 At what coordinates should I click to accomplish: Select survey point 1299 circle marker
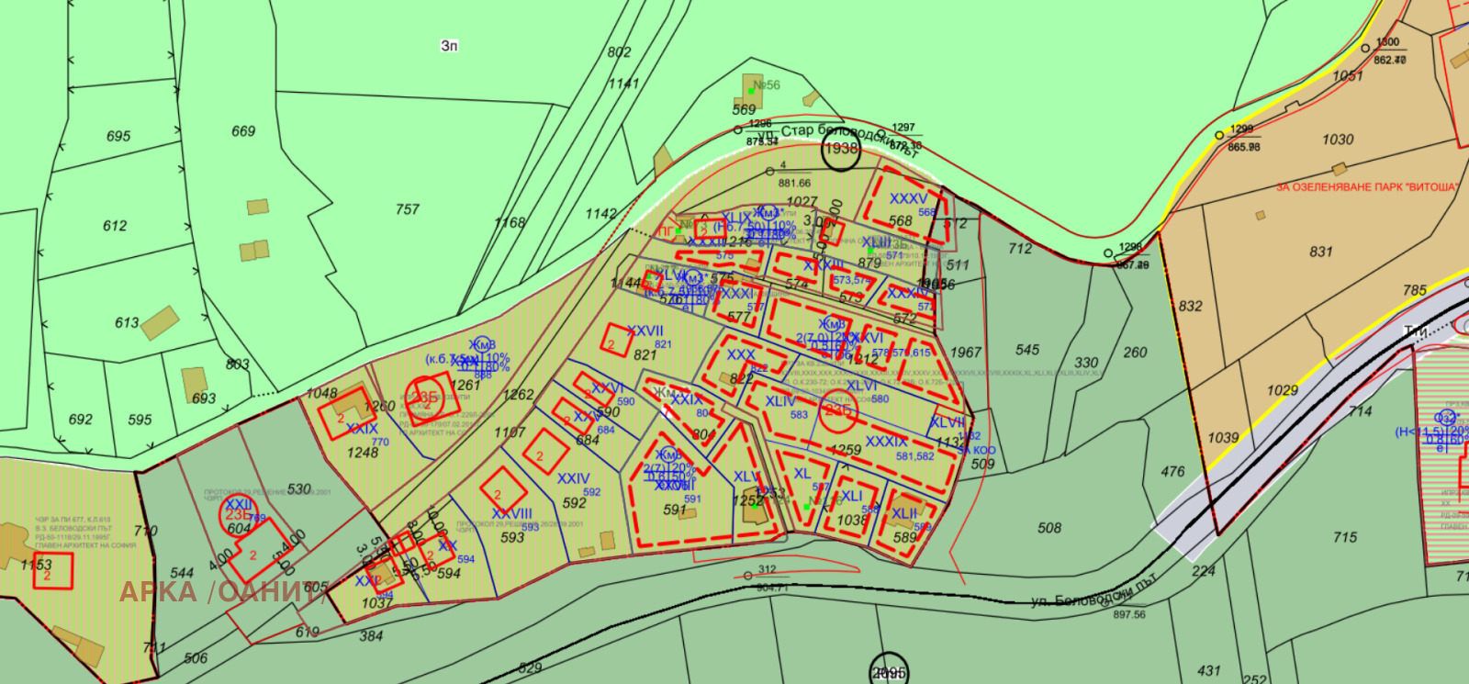(1219, 135)
